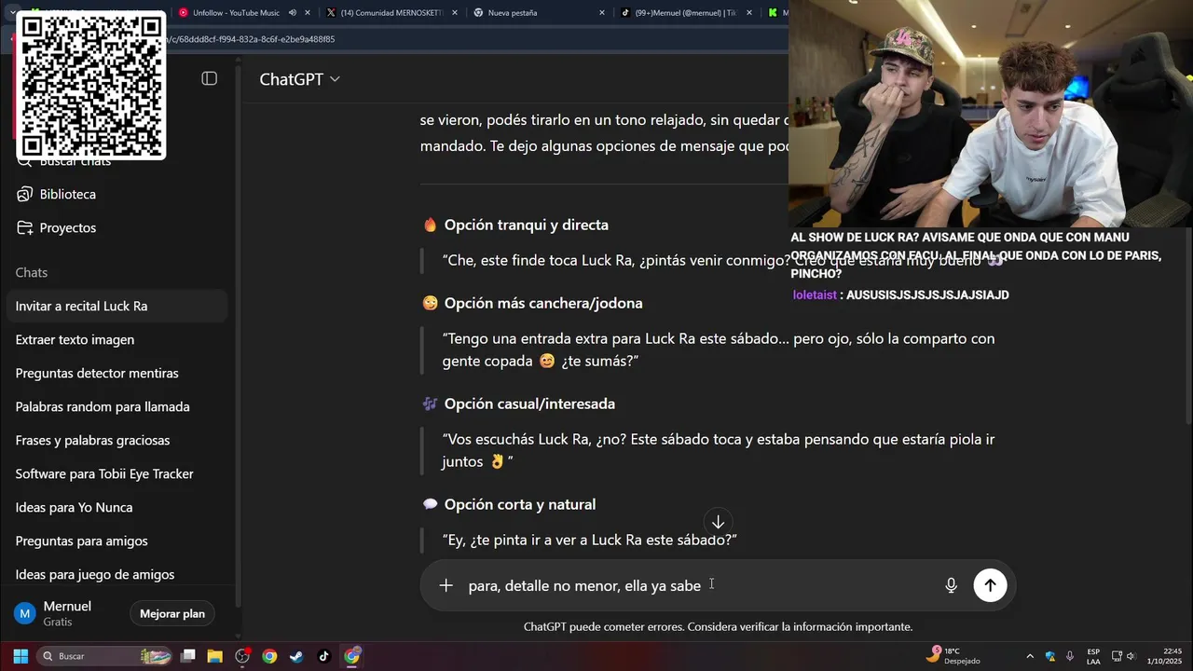This screenshot has width=1193, height=671.
Task: Open the clock showing 22:45
Action: (x=1165, y=656)
